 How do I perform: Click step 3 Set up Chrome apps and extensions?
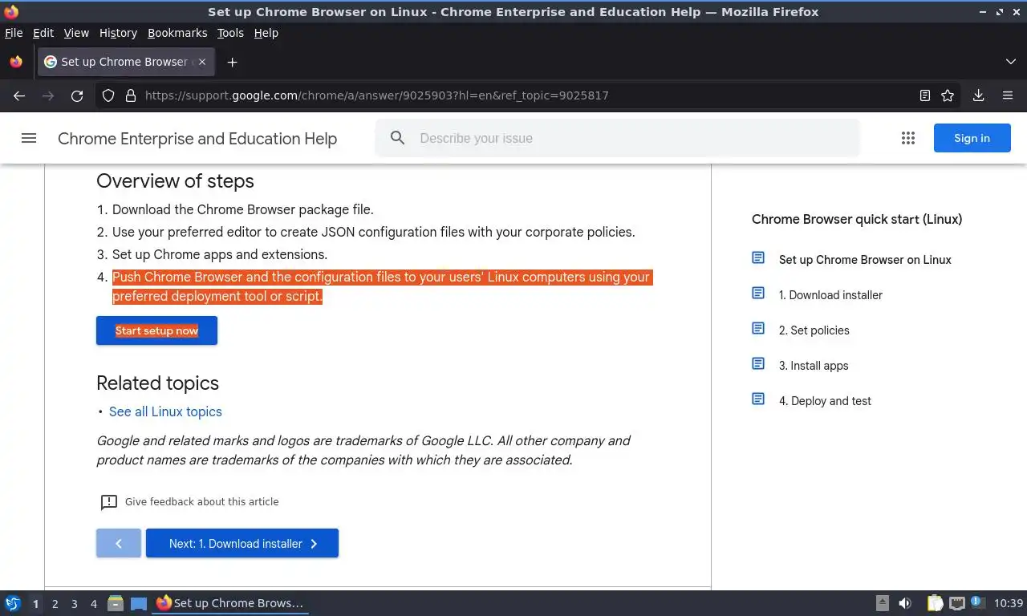(220, 254)
